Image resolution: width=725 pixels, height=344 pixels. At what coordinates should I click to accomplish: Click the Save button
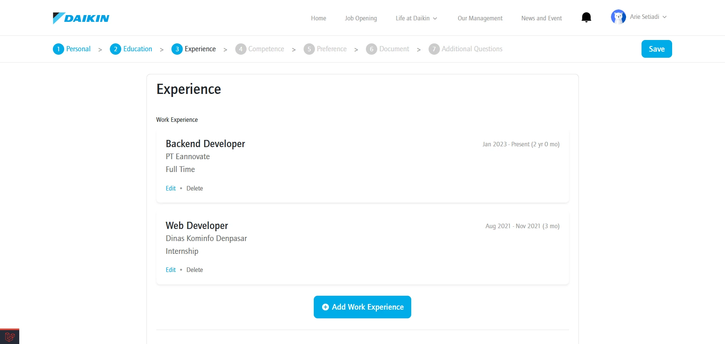[x=657, y=49]
